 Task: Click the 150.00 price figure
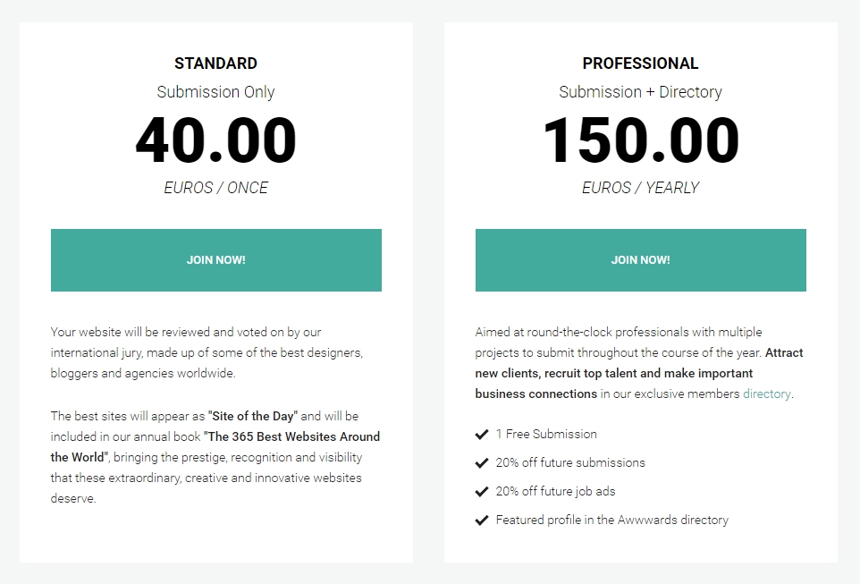tap(640, 141)
